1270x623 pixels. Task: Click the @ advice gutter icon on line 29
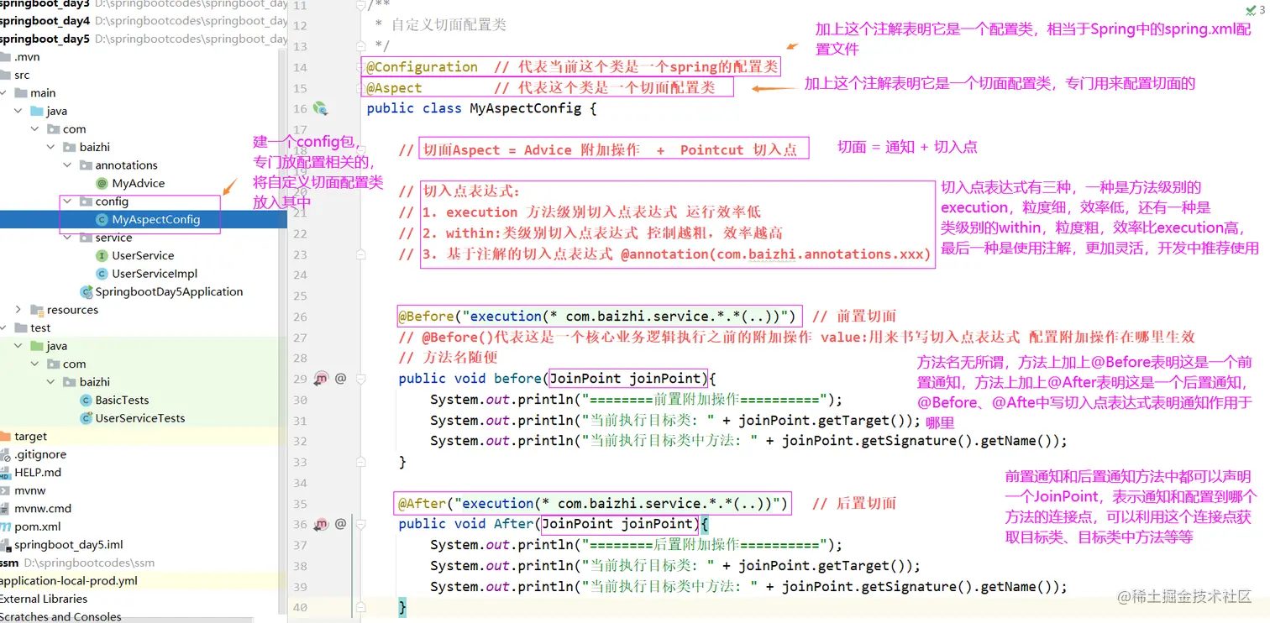(340, 379)
